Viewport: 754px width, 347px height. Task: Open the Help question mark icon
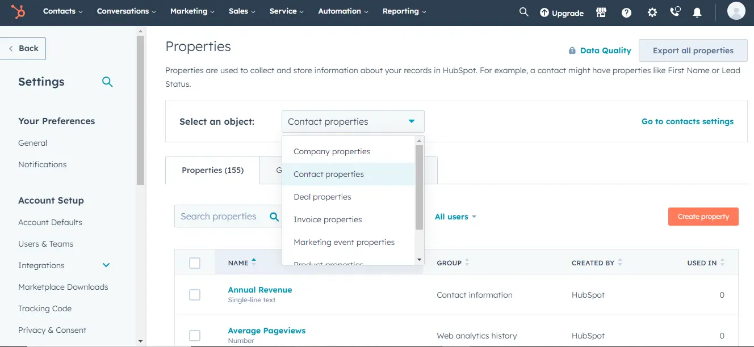[626, 12]
